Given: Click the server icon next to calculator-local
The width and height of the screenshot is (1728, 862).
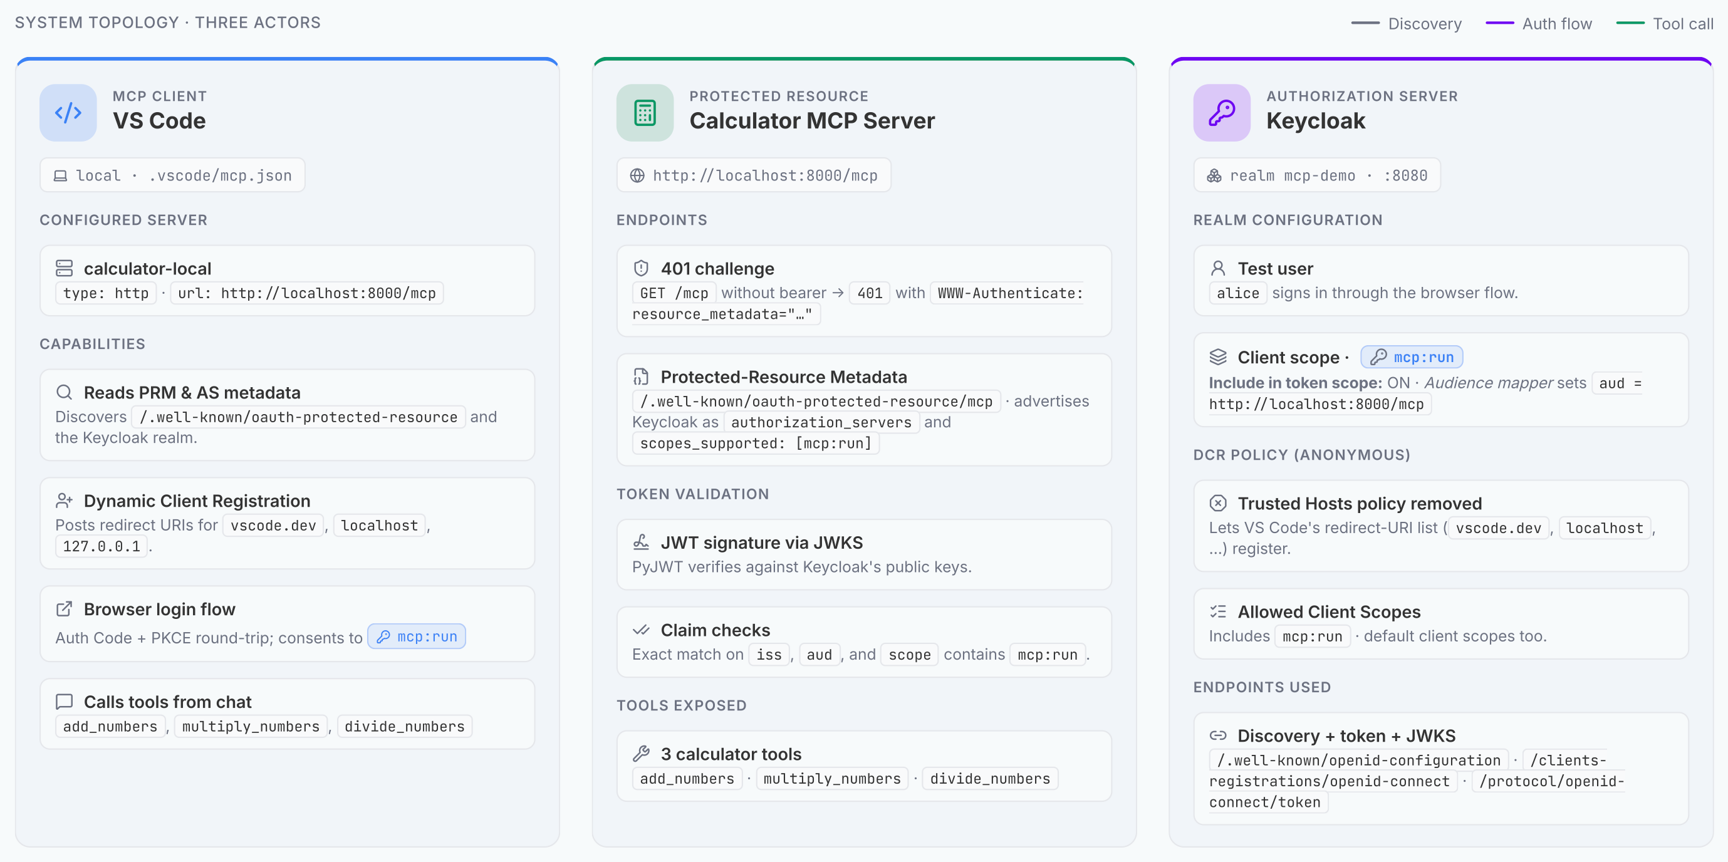Looking at the screenshot, I should pos(65,268).
